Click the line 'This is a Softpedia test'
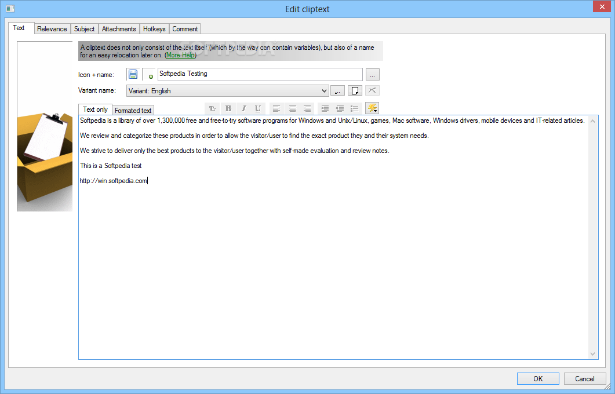Screen dimensions: 615x394 click(111, 166)
